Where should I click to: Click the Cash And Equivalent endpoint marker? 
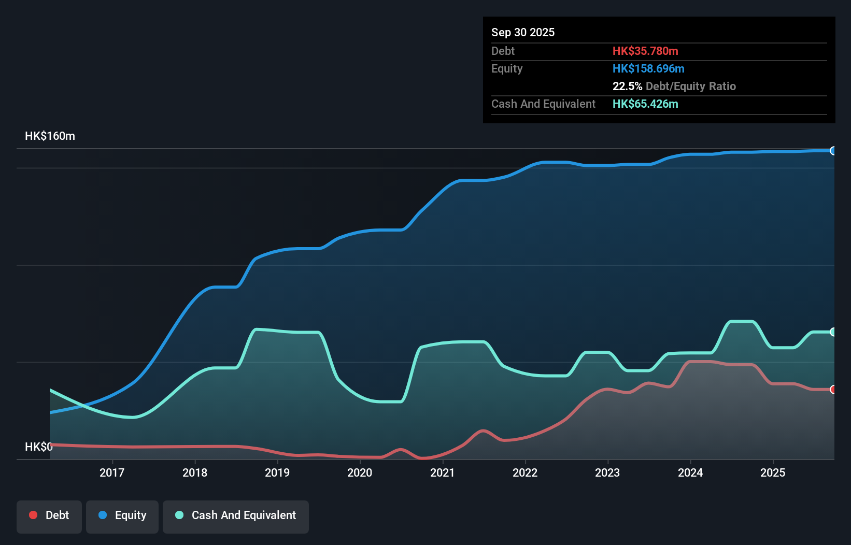tap(833, 332)
